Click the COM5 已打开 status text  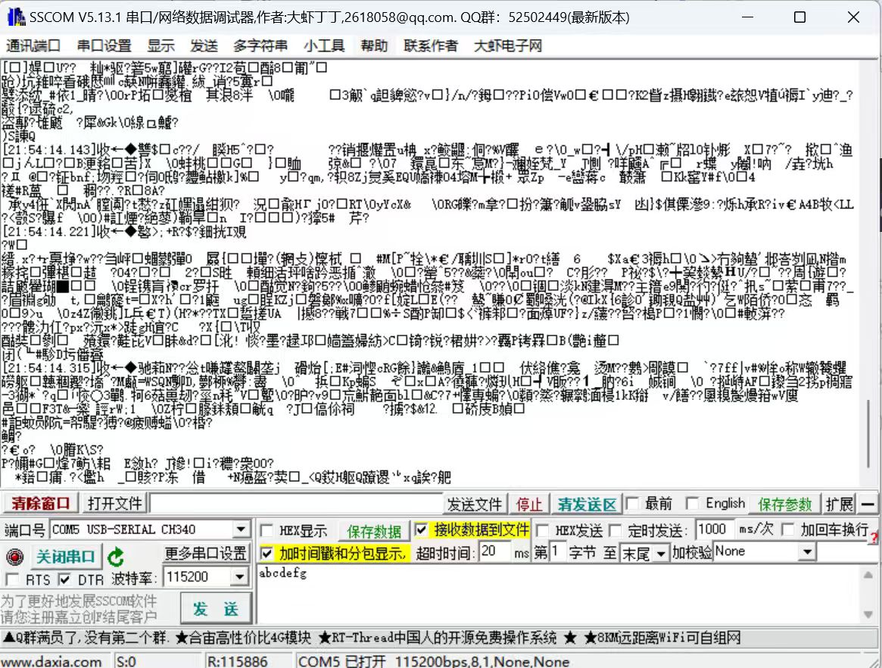(434, 661)
